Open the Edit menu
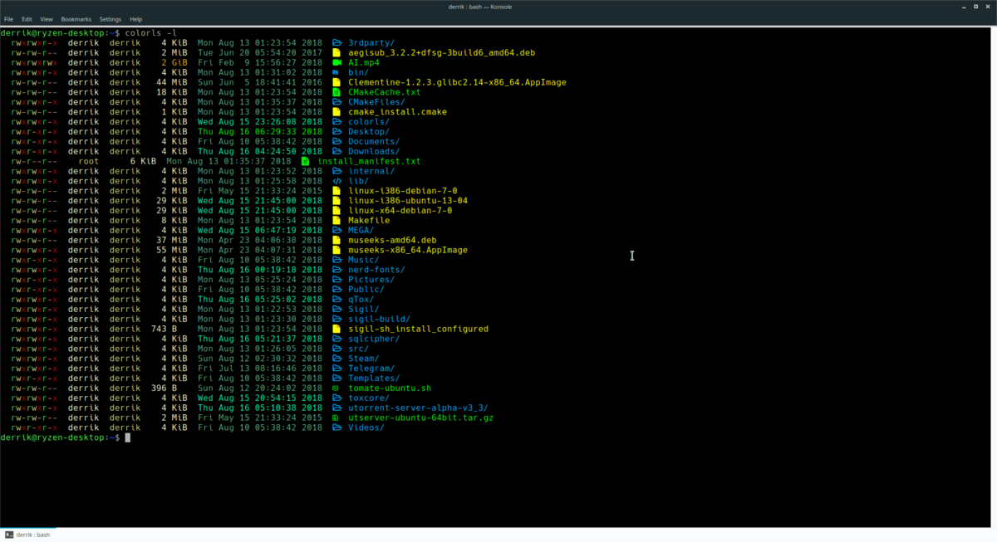Viewport: 997px width, 542px height. click(x=27, y=18)
